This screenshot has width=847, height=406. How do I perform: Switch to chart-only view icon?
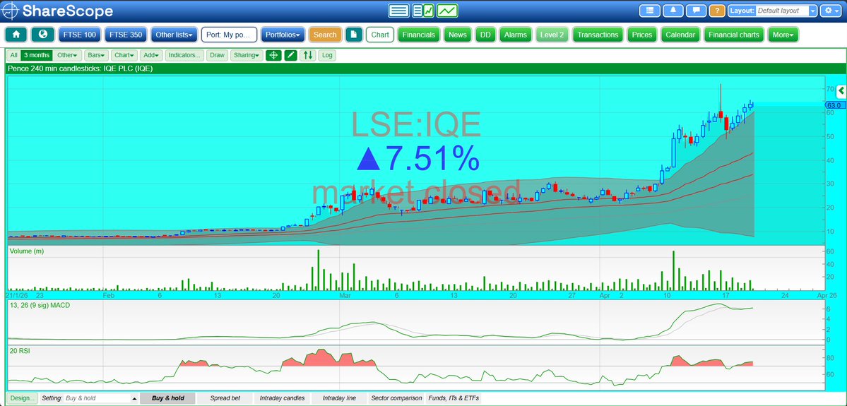tap(447, 11)
